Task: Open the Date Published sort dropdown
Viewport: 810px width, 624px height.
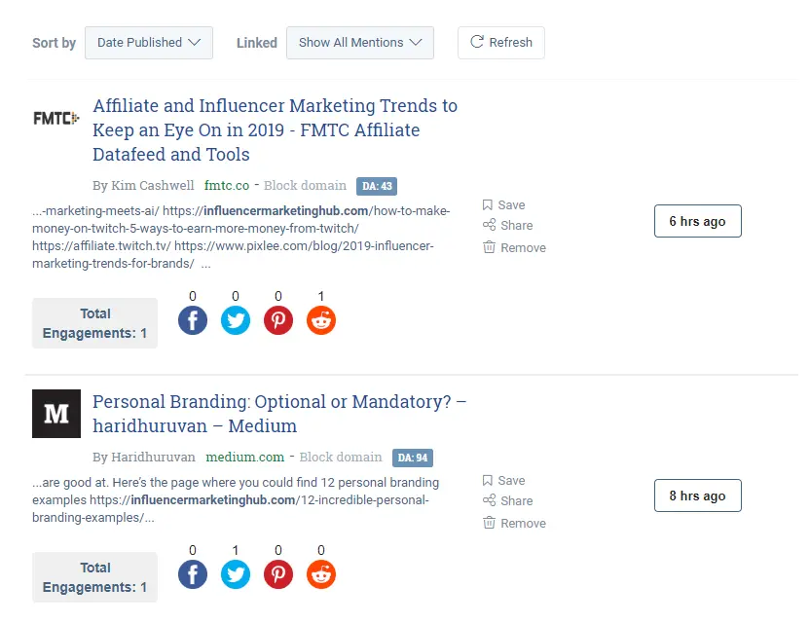Action: 149,43
